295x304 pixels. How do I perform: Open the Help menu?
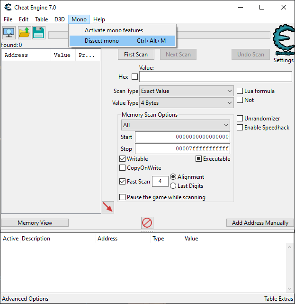coord(99,19)
